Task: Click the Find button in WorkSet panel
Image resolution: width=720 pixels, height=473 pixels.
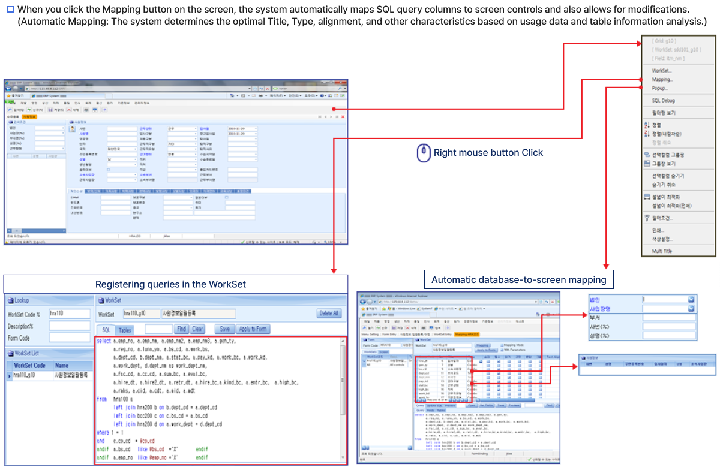Action: coord(182,329)
